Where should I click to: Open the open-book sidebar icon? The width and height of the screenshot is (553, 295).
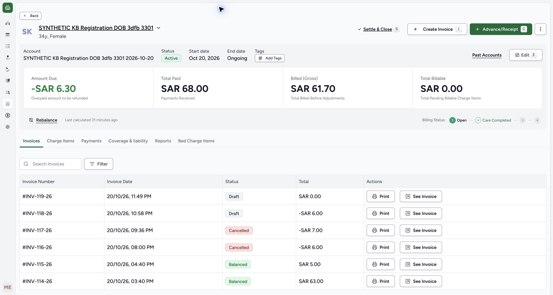tap(8, 81)
